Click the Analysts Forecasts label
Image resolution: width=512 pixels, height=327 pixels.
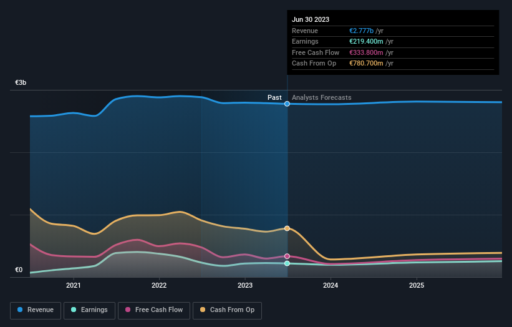tap(322, 97)
